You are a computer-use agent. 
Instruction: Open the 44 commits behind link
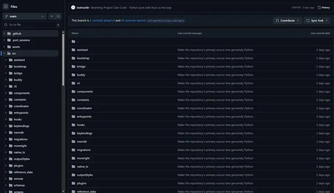tap(133, 20)
